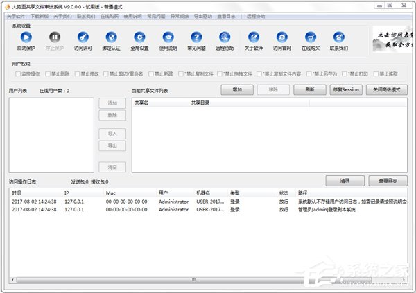The image size is (416, 293).
Task: Click the 联系我们 telephone icon
Action: tap(339, 37)
